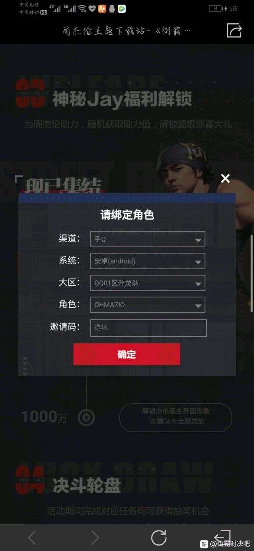Open the 大区 server region dropdown
The height and width of the screenshot is (551, 254).
click(x=148, y=283)
